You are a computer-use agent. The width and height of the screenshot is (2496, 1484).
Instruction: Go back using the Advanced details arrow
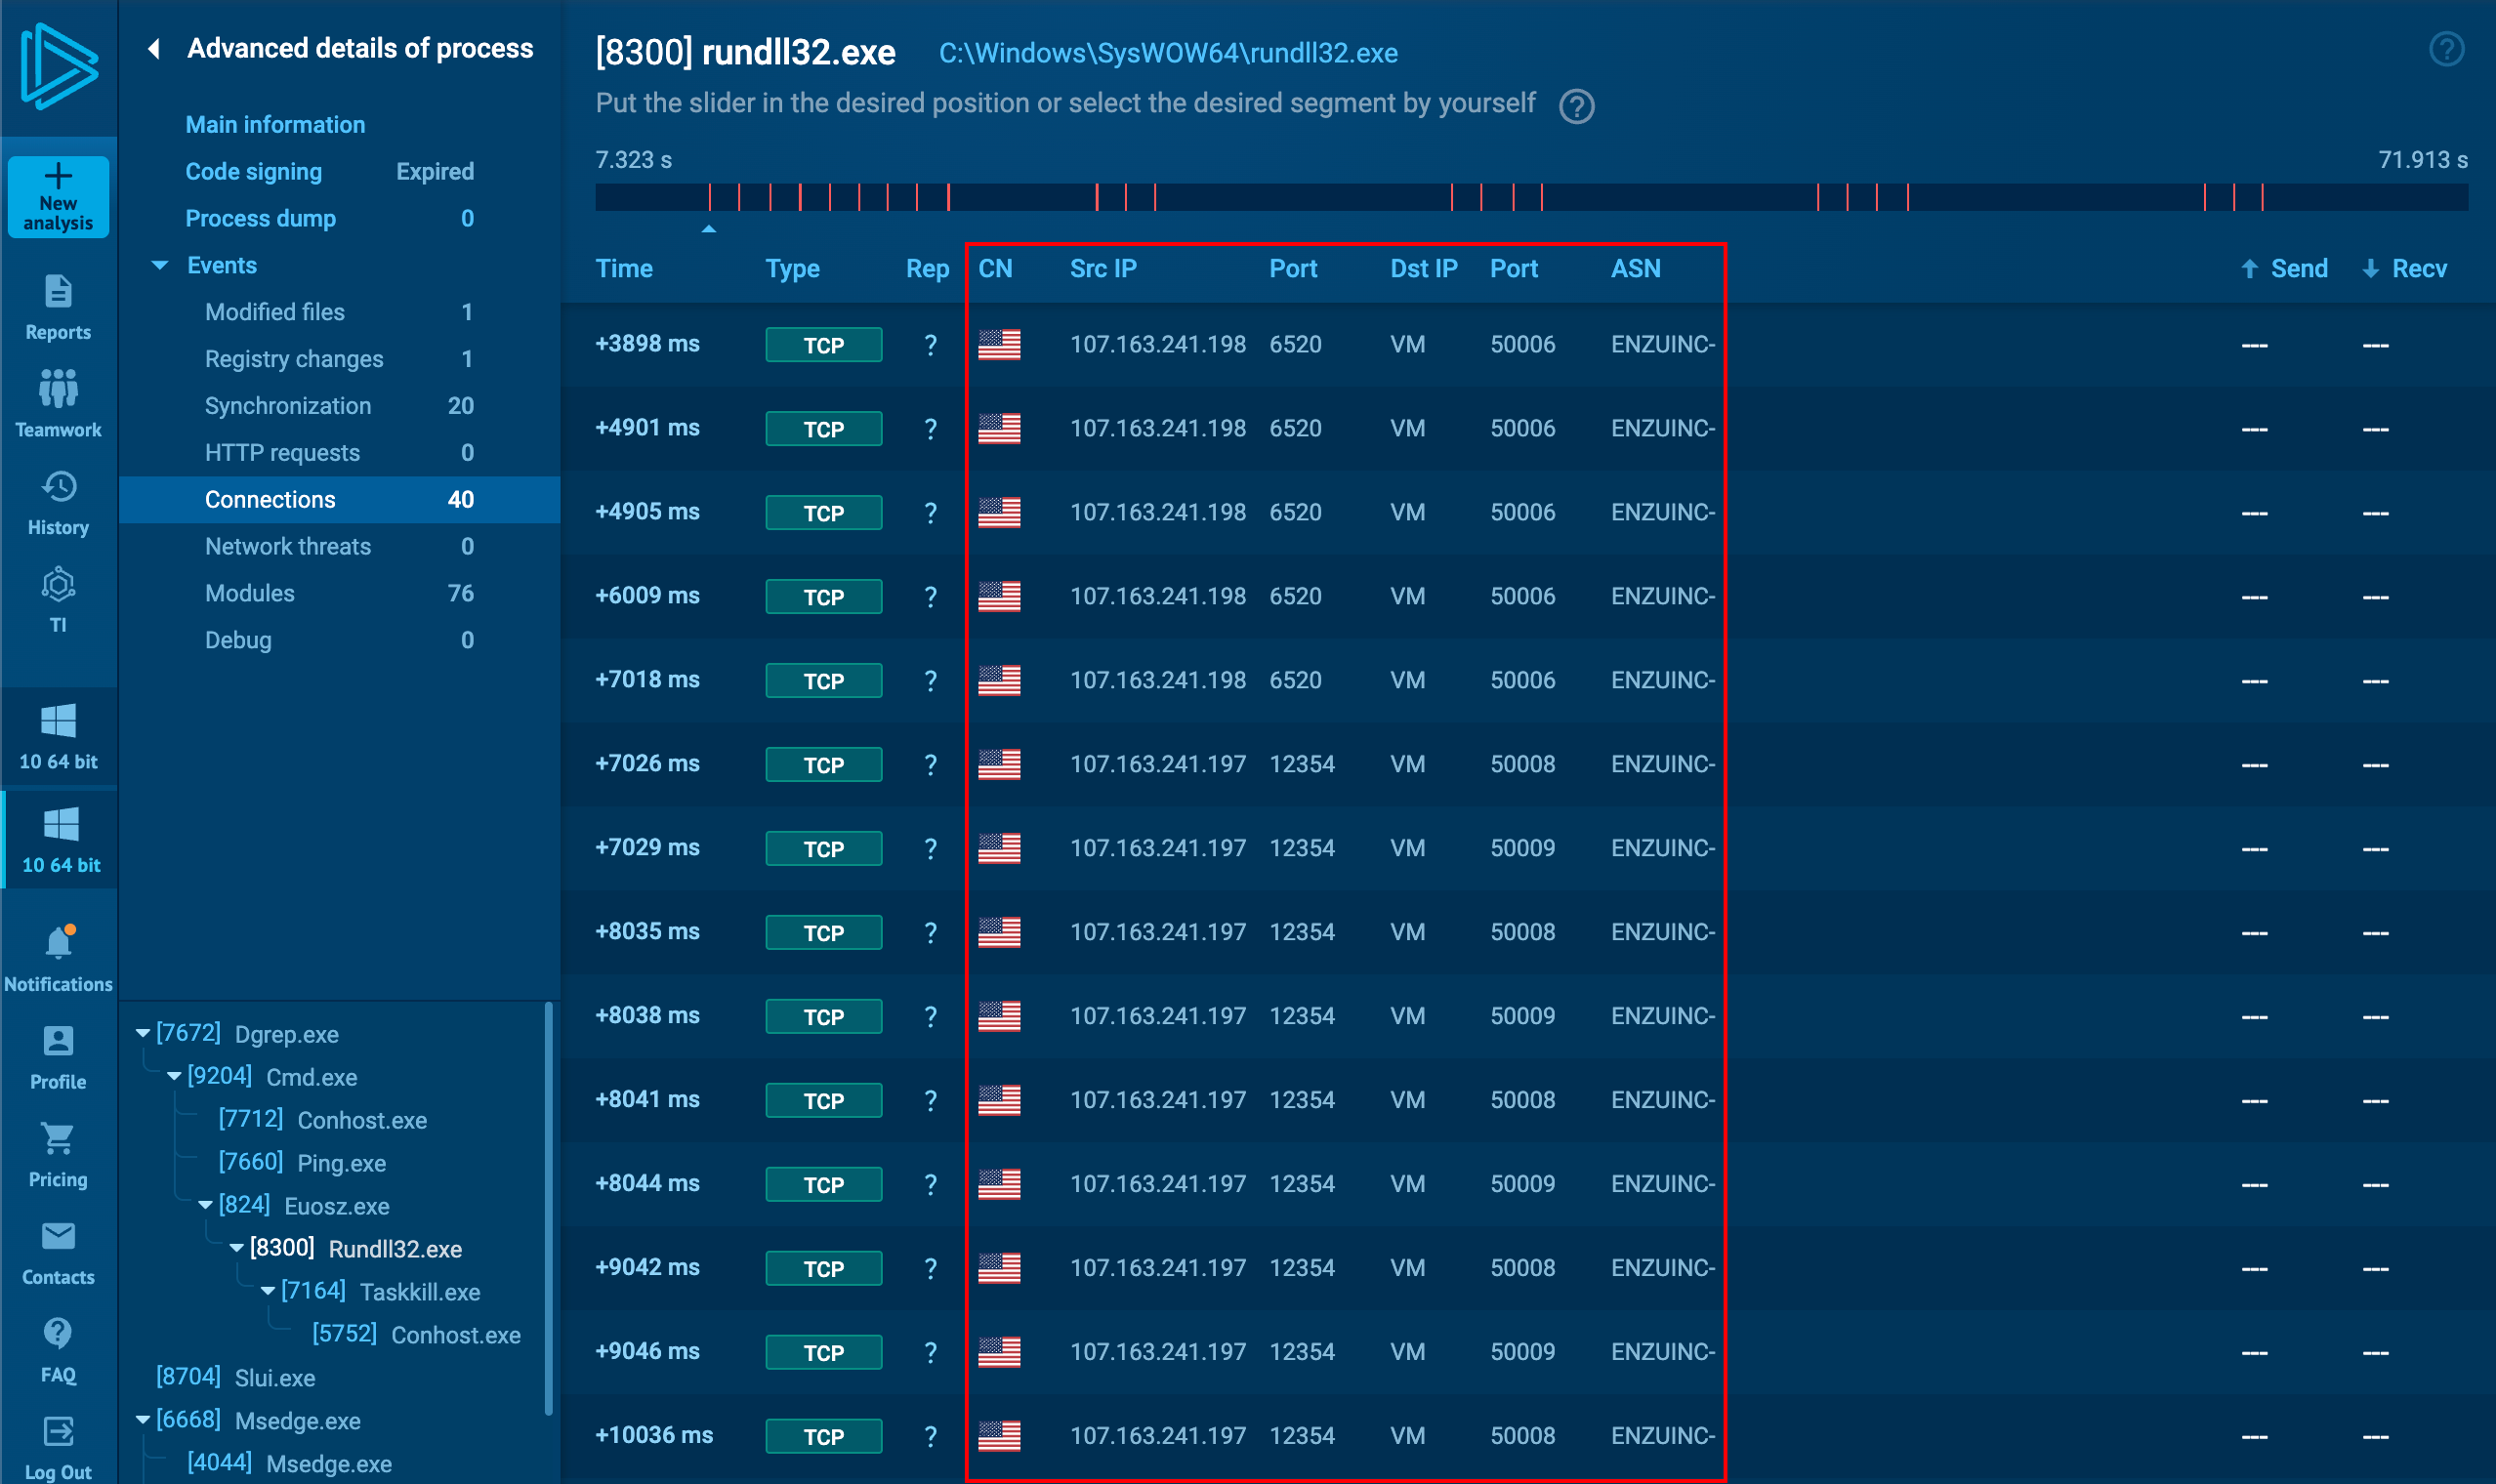pyautogui.click(x=154, y=48)
